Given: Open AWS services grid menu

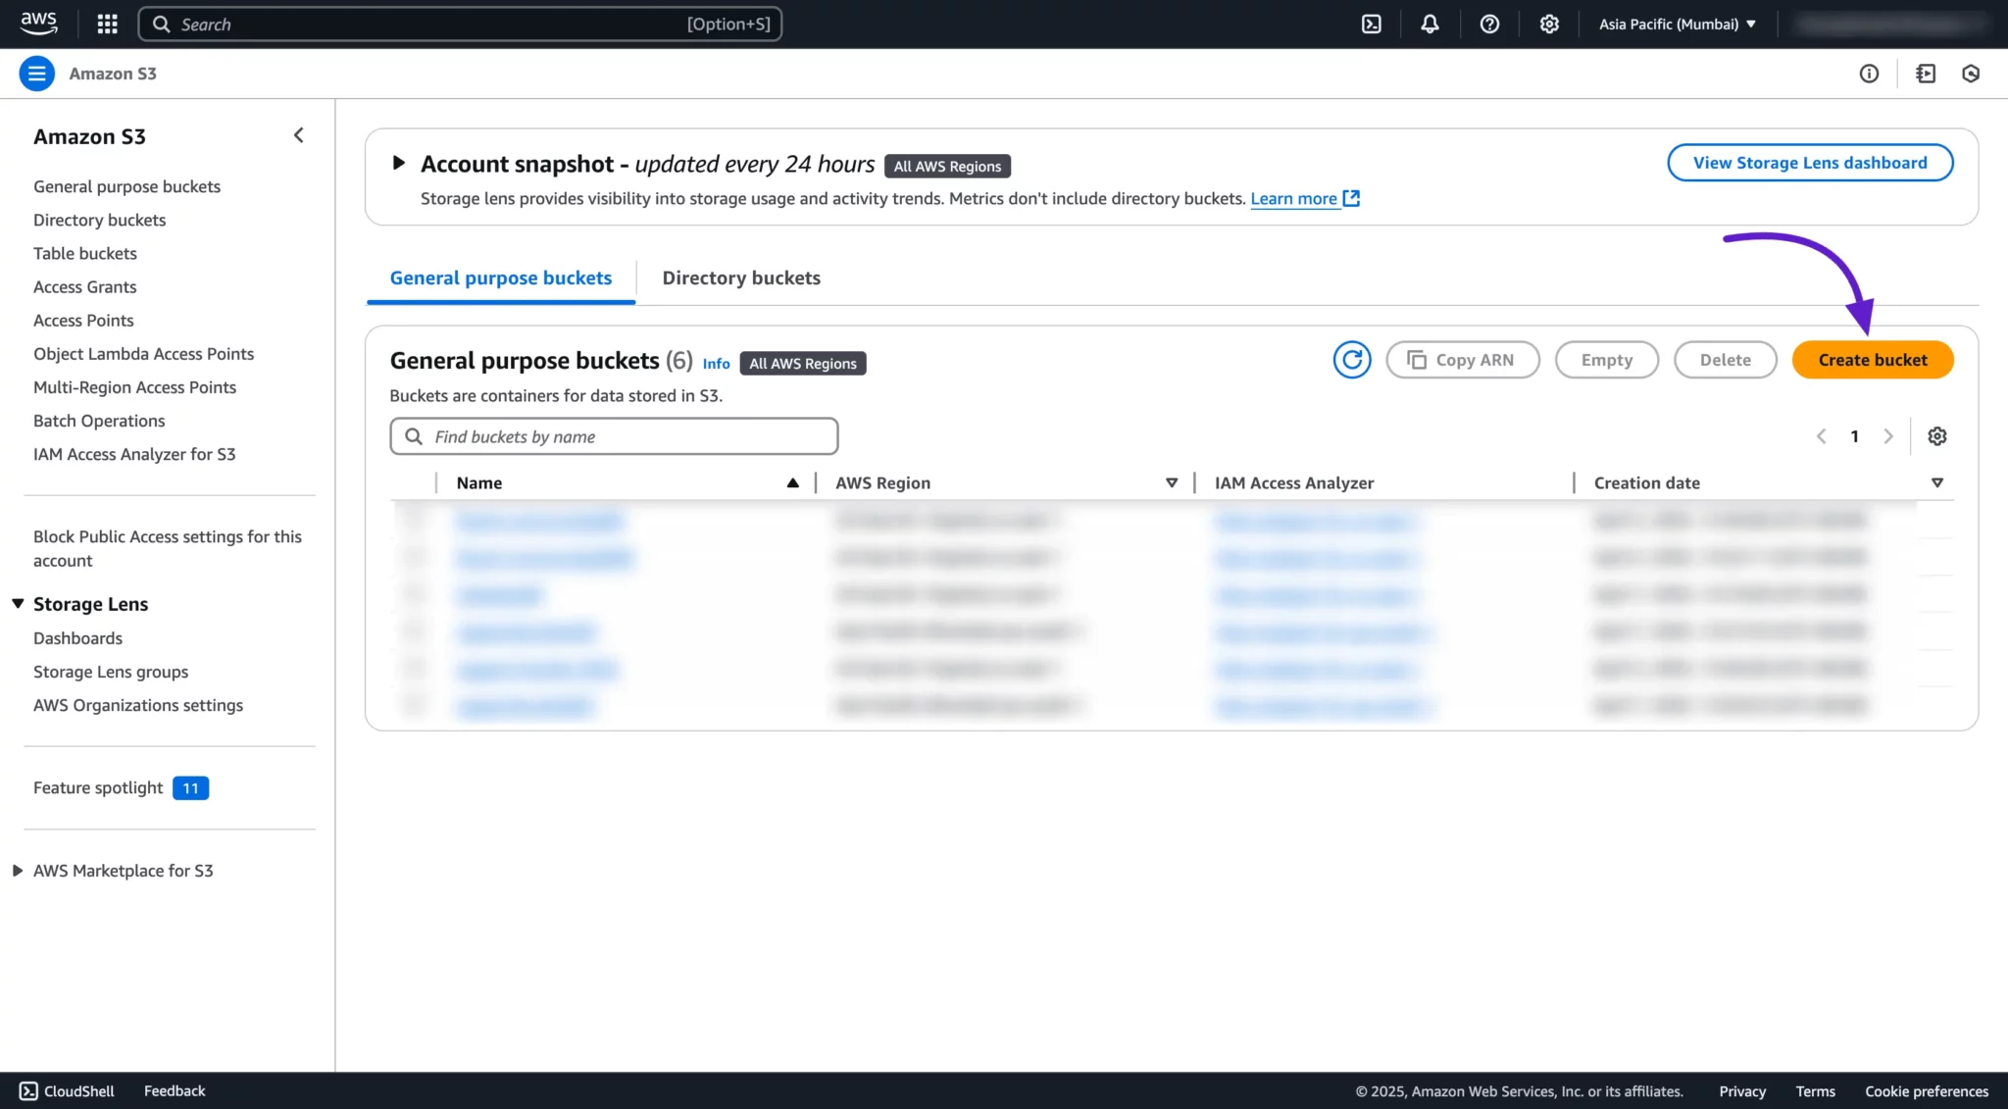Looking at the screenshot, I should tap(108, 25).
